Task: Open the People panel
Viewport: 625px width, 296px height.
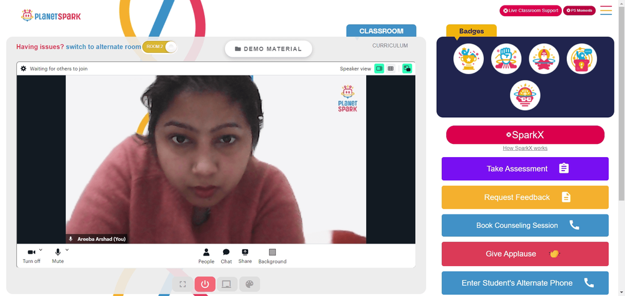Action: coord(206,256)
